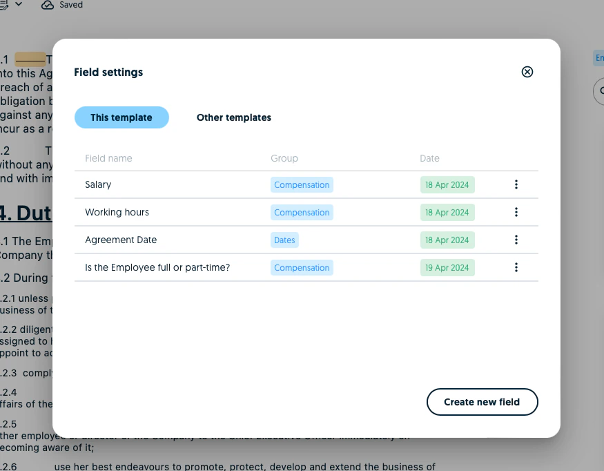Open options for Employee full or part-time field
Image resolution: width=604 pixels, height=471 pixels.
516,267
